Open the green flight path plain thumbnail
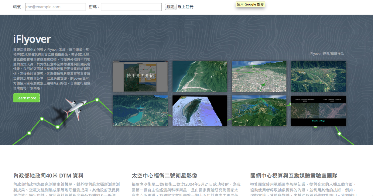The height and width of the screenshot is (196, 373). [x=259, y=77]
